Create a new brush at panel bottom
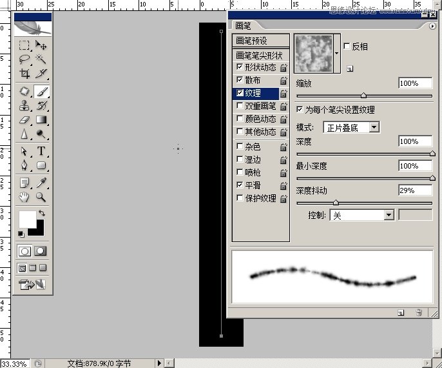This screenshot has width=442, height=368. pos(401,312)
